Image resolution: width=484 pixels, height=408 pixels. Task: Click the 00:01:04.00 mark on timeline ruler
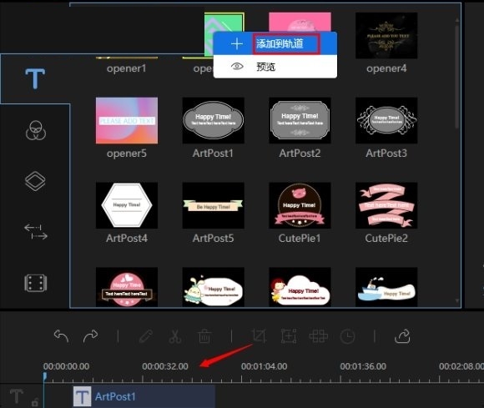click(x=264, y=366)
